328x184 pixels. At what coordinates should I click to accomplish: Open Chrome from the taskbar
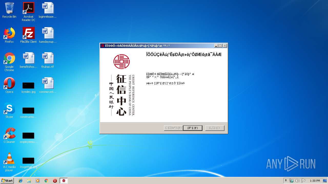[46, 181]
